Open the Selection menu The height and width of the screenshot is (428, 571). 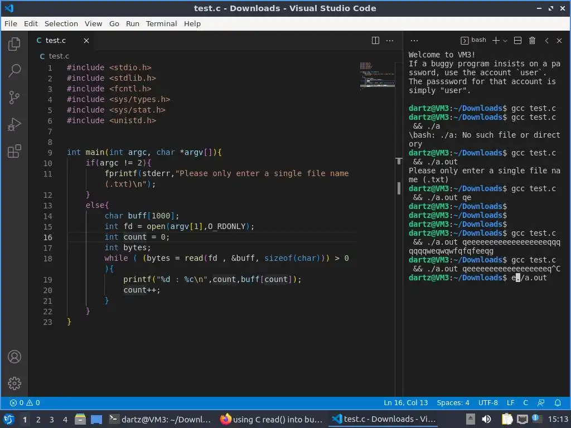(x=61, y=23)
